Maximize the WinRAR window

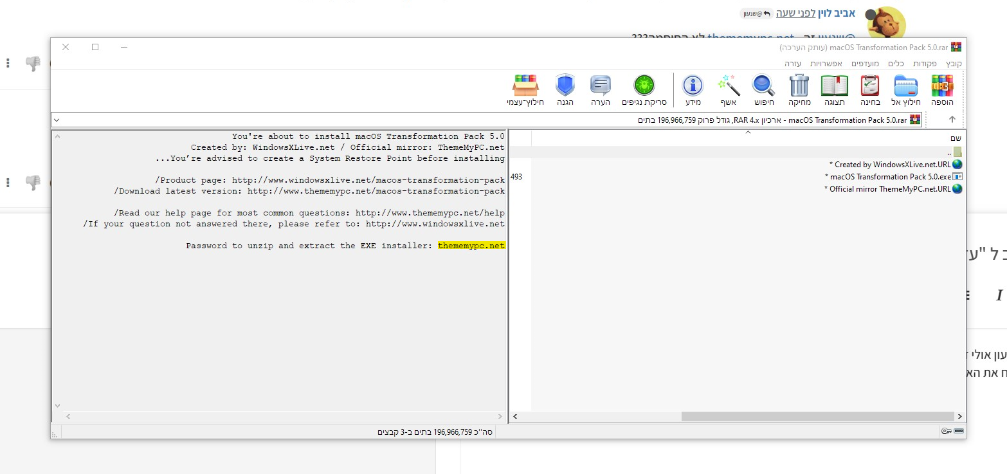[95, 47]
